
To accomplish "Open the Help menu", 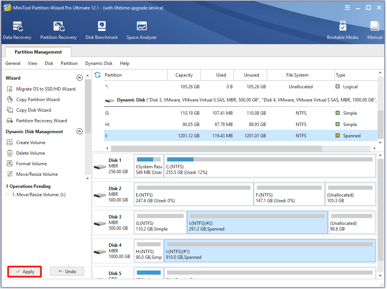I will pyautogui.click(x=124, y=63).
